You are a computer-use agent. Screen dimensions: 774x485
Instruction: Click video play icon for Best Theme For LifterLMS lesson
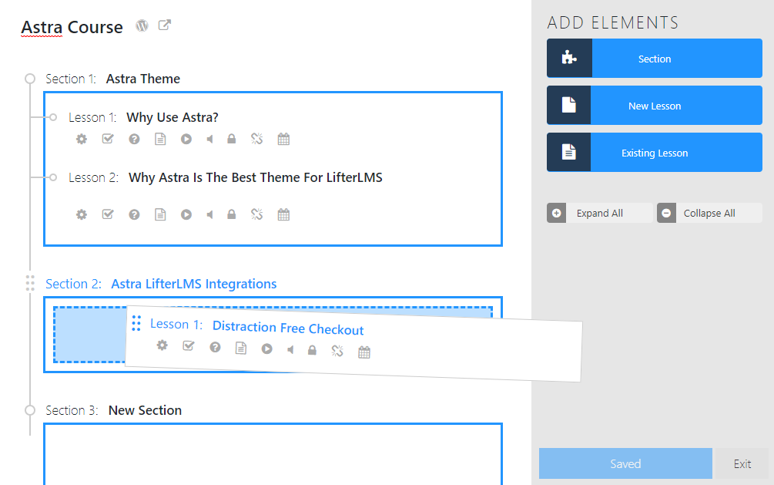click(186, 214)
